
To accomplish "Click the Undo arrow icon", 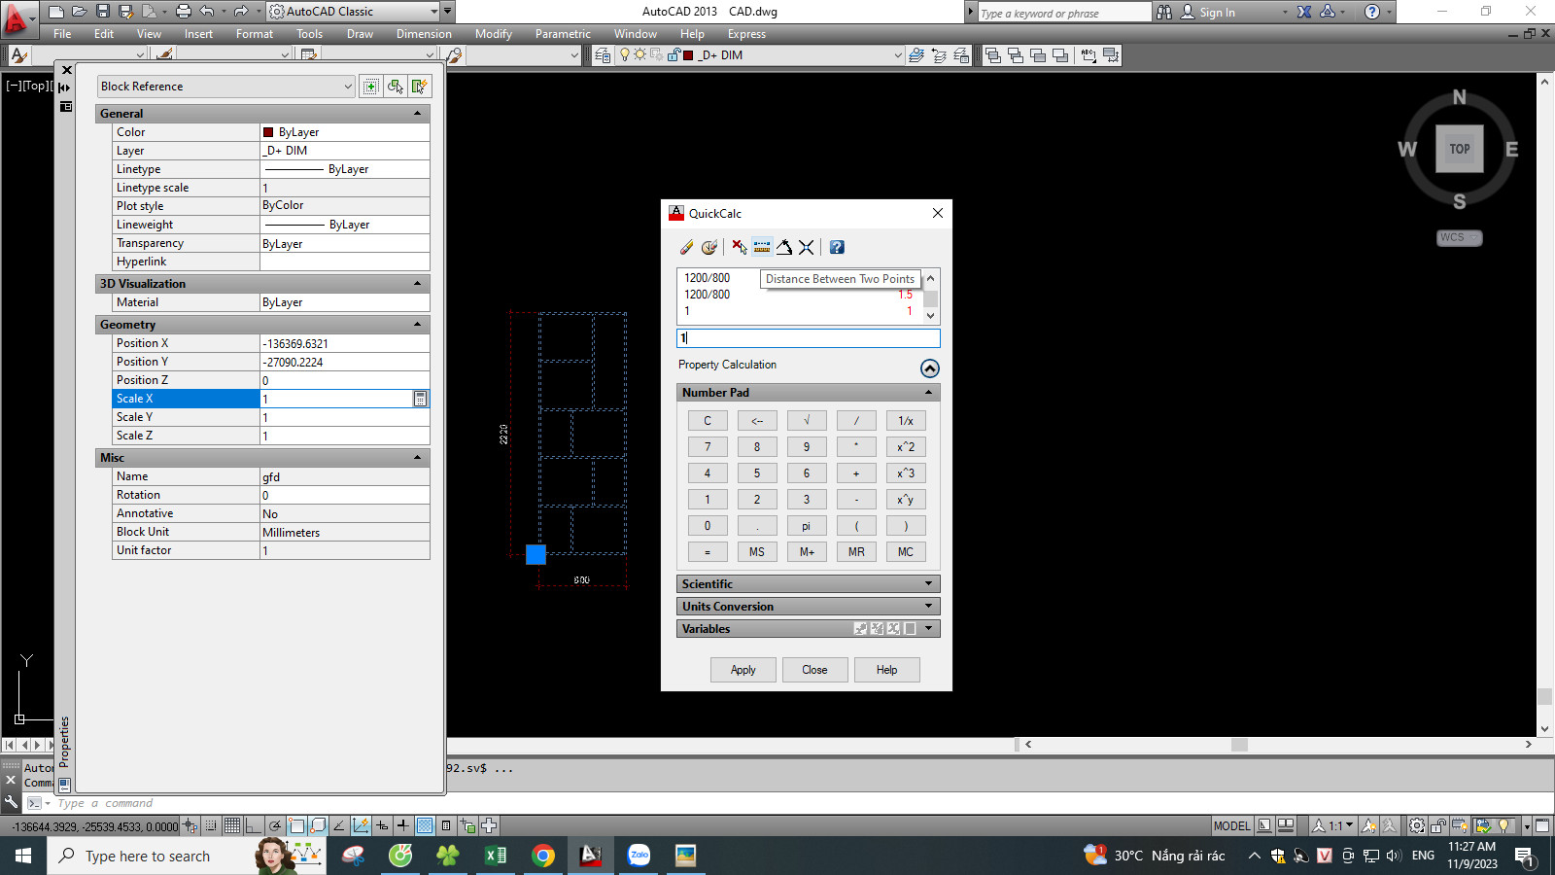I will (x=207, y=12).
